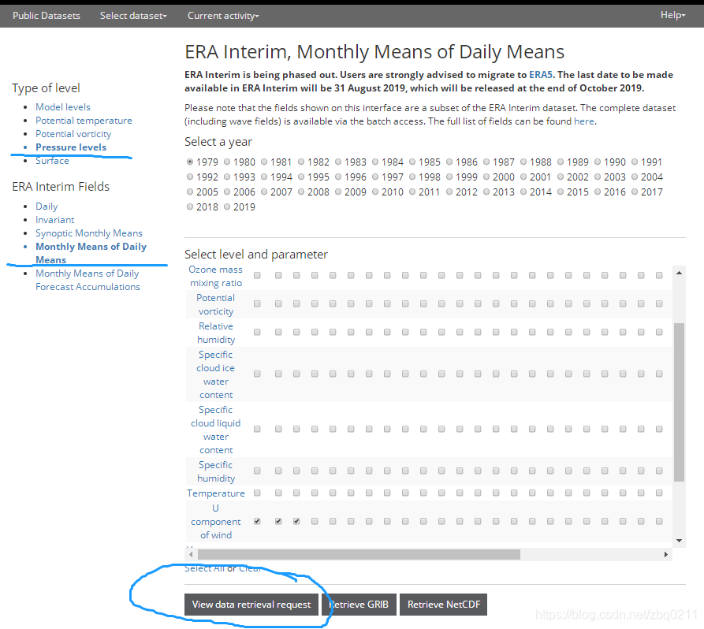Open the Synoptic Monthly Means link

[89, 233]
